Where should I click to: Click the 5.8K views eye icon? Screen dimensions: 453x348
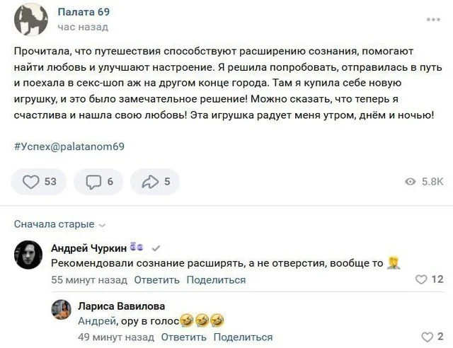pyautogui.click(x=411, y=182)
